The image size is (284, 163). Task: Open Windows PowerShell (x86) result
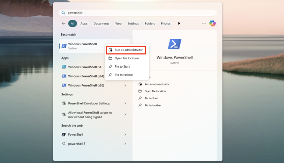(95, 85)
